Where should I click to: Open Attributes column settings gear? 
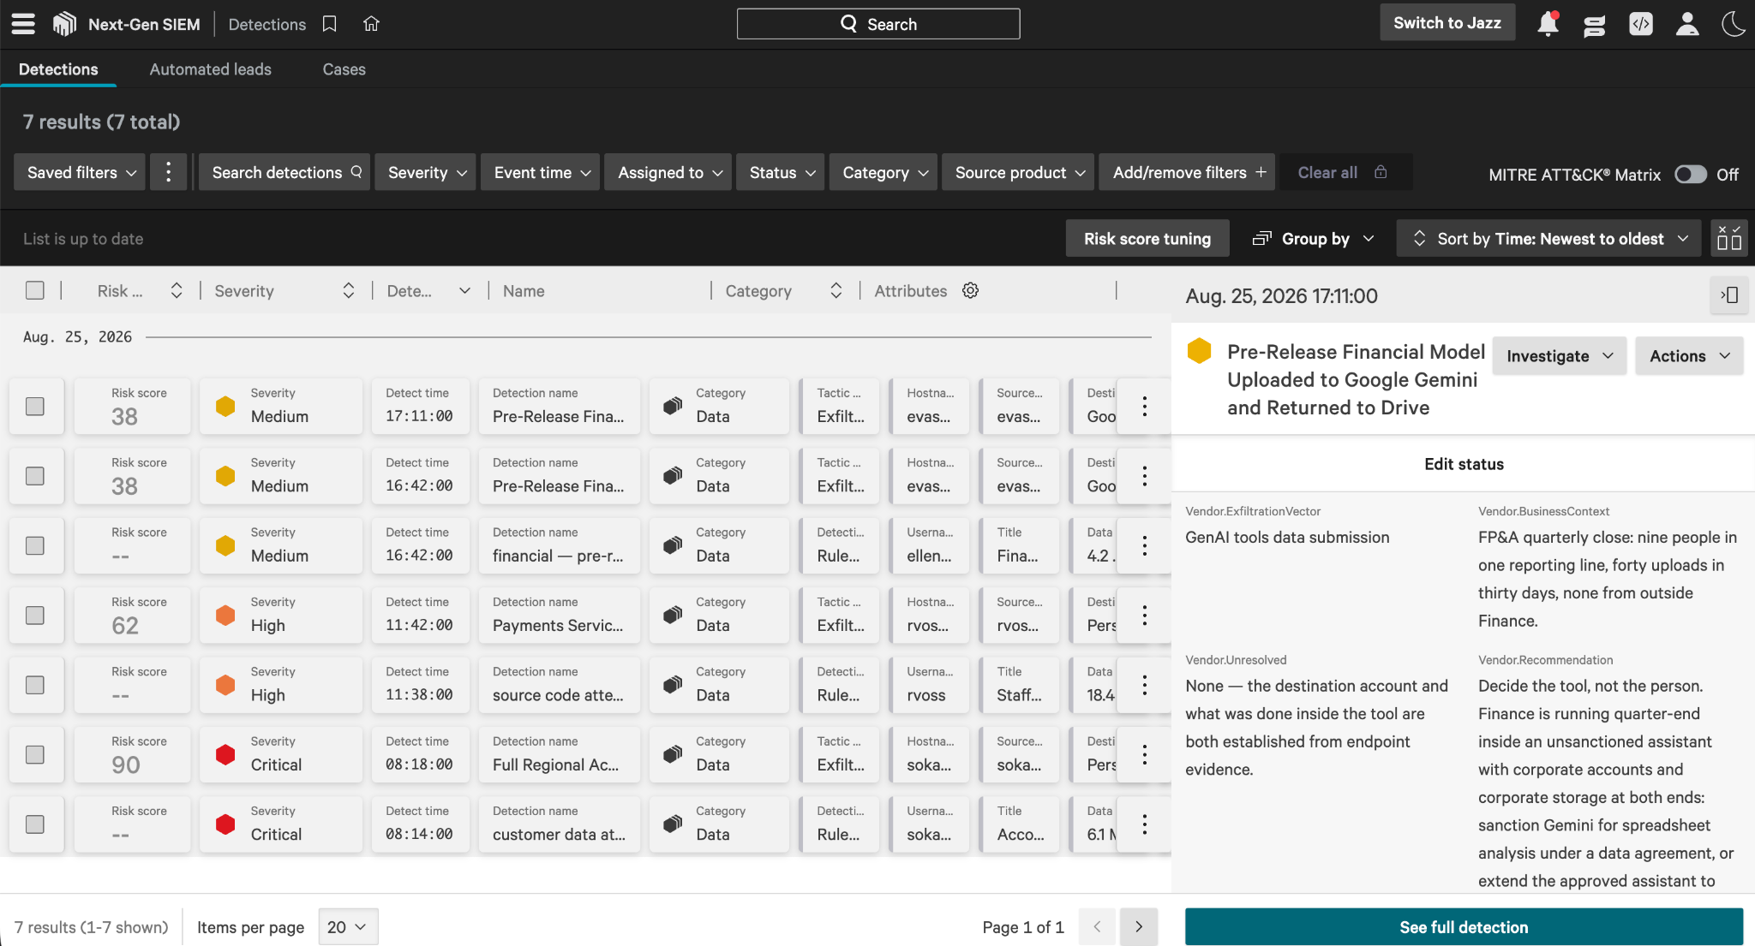970,290
